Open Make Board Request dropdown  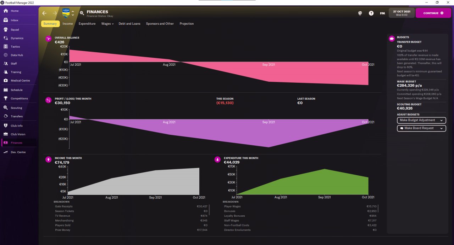[421, 128]
